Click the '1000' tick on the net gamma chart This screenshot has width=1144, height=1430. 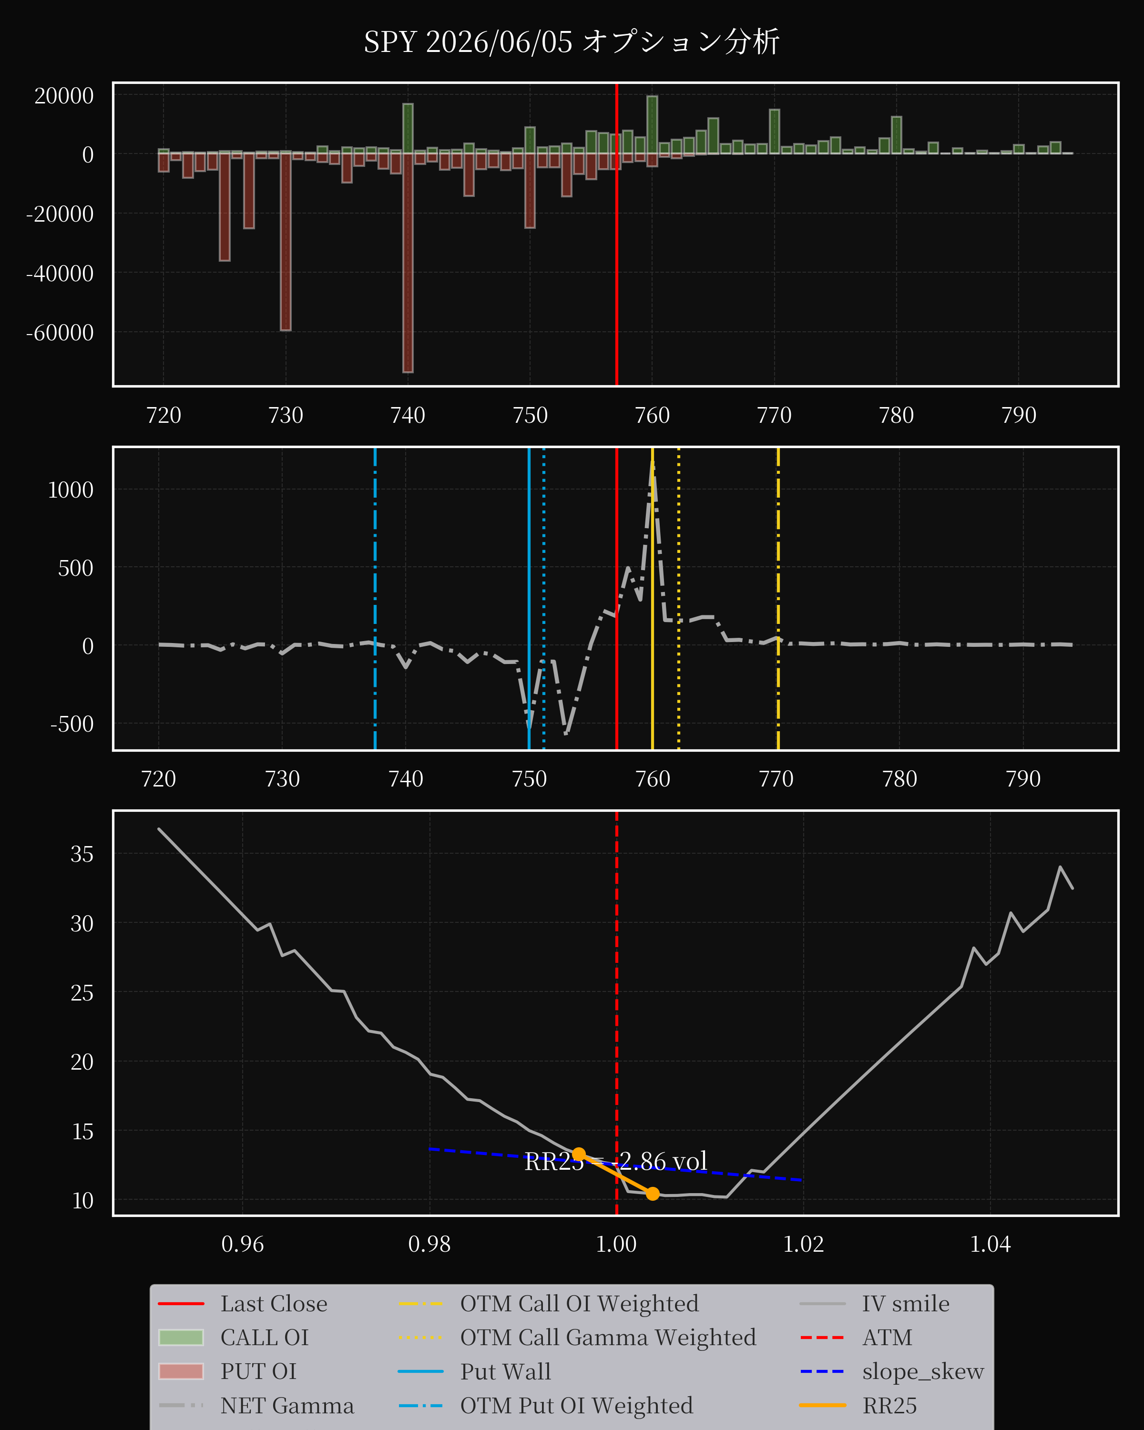[70, 490]
